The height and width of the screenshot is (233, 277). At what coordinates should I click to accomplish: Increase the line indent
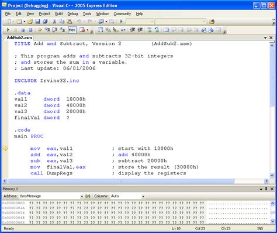pyautogui.click(x=140, y=30)
